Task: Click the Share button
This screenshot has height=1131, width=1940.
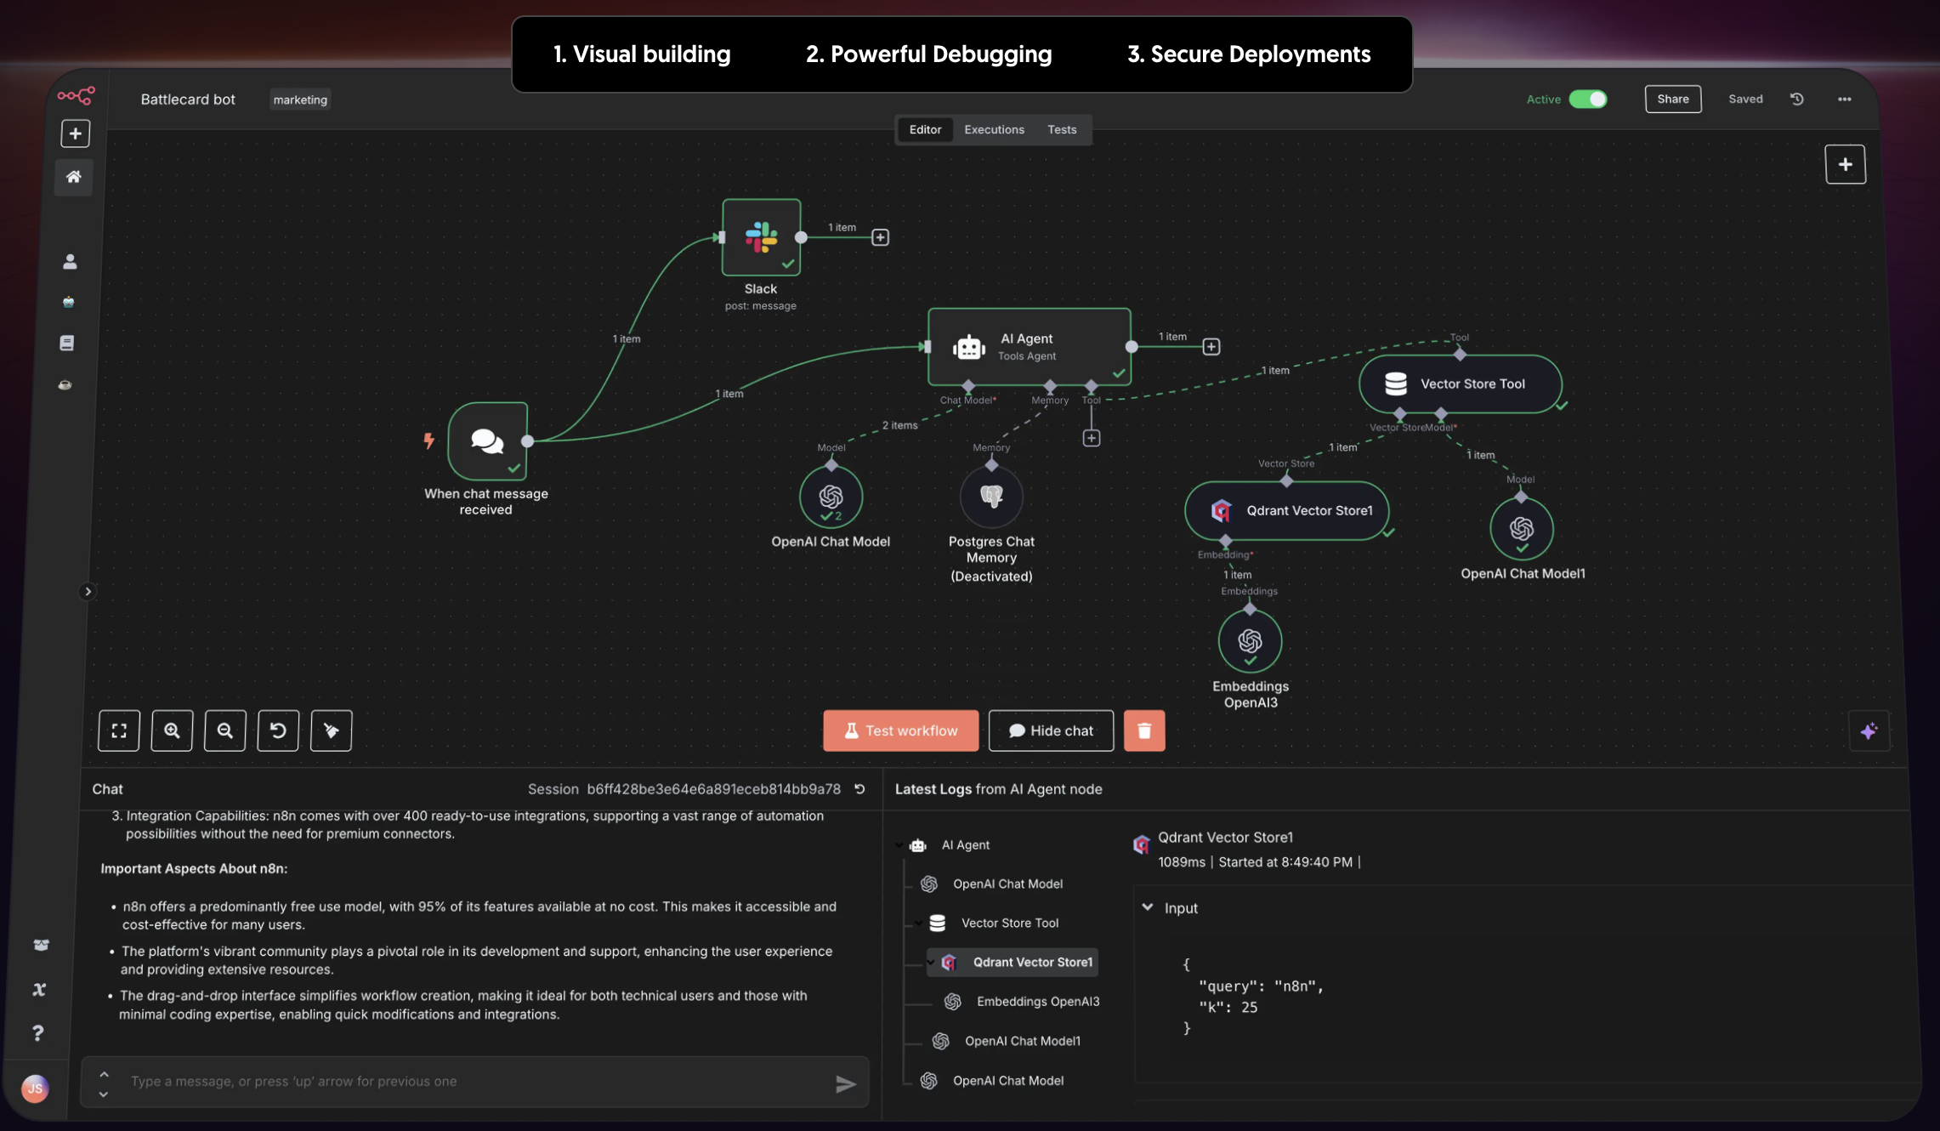Action: 1672,99
